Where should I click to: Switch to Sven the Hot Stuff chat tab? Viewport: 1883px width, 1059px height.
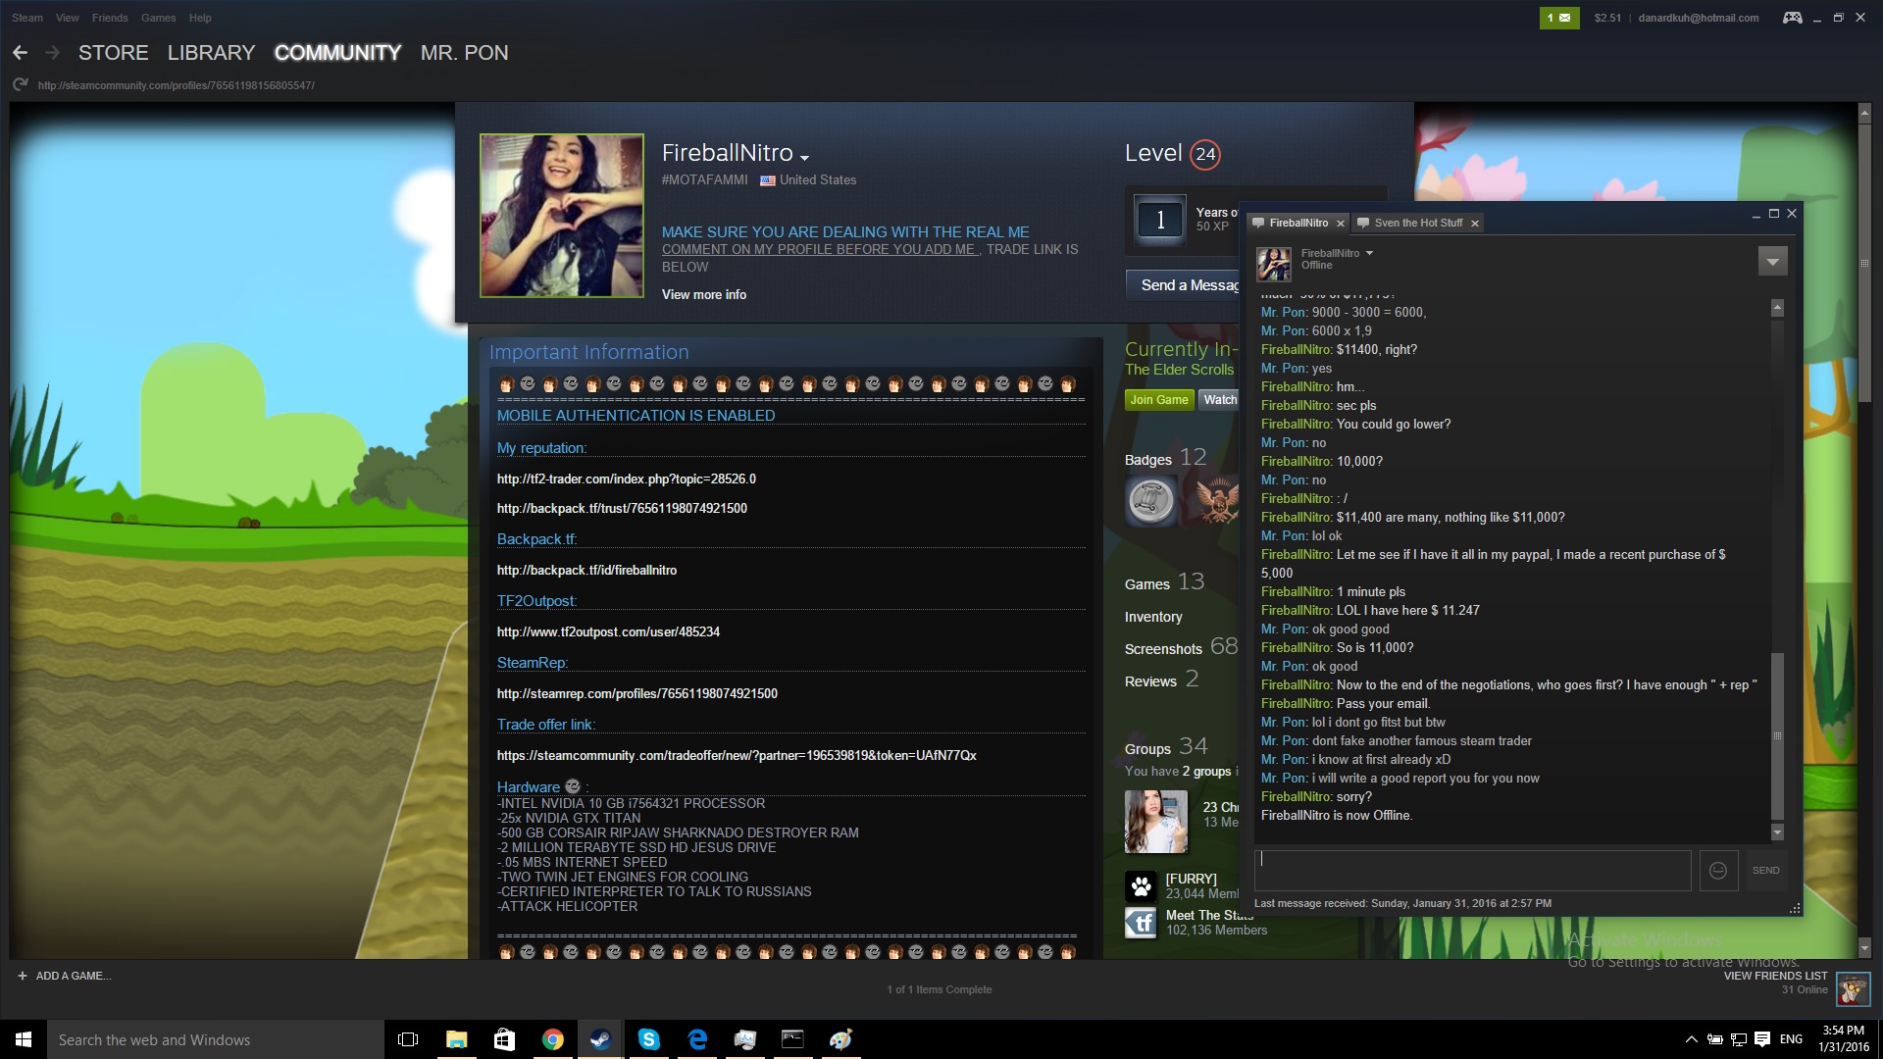pos(1417,223)
